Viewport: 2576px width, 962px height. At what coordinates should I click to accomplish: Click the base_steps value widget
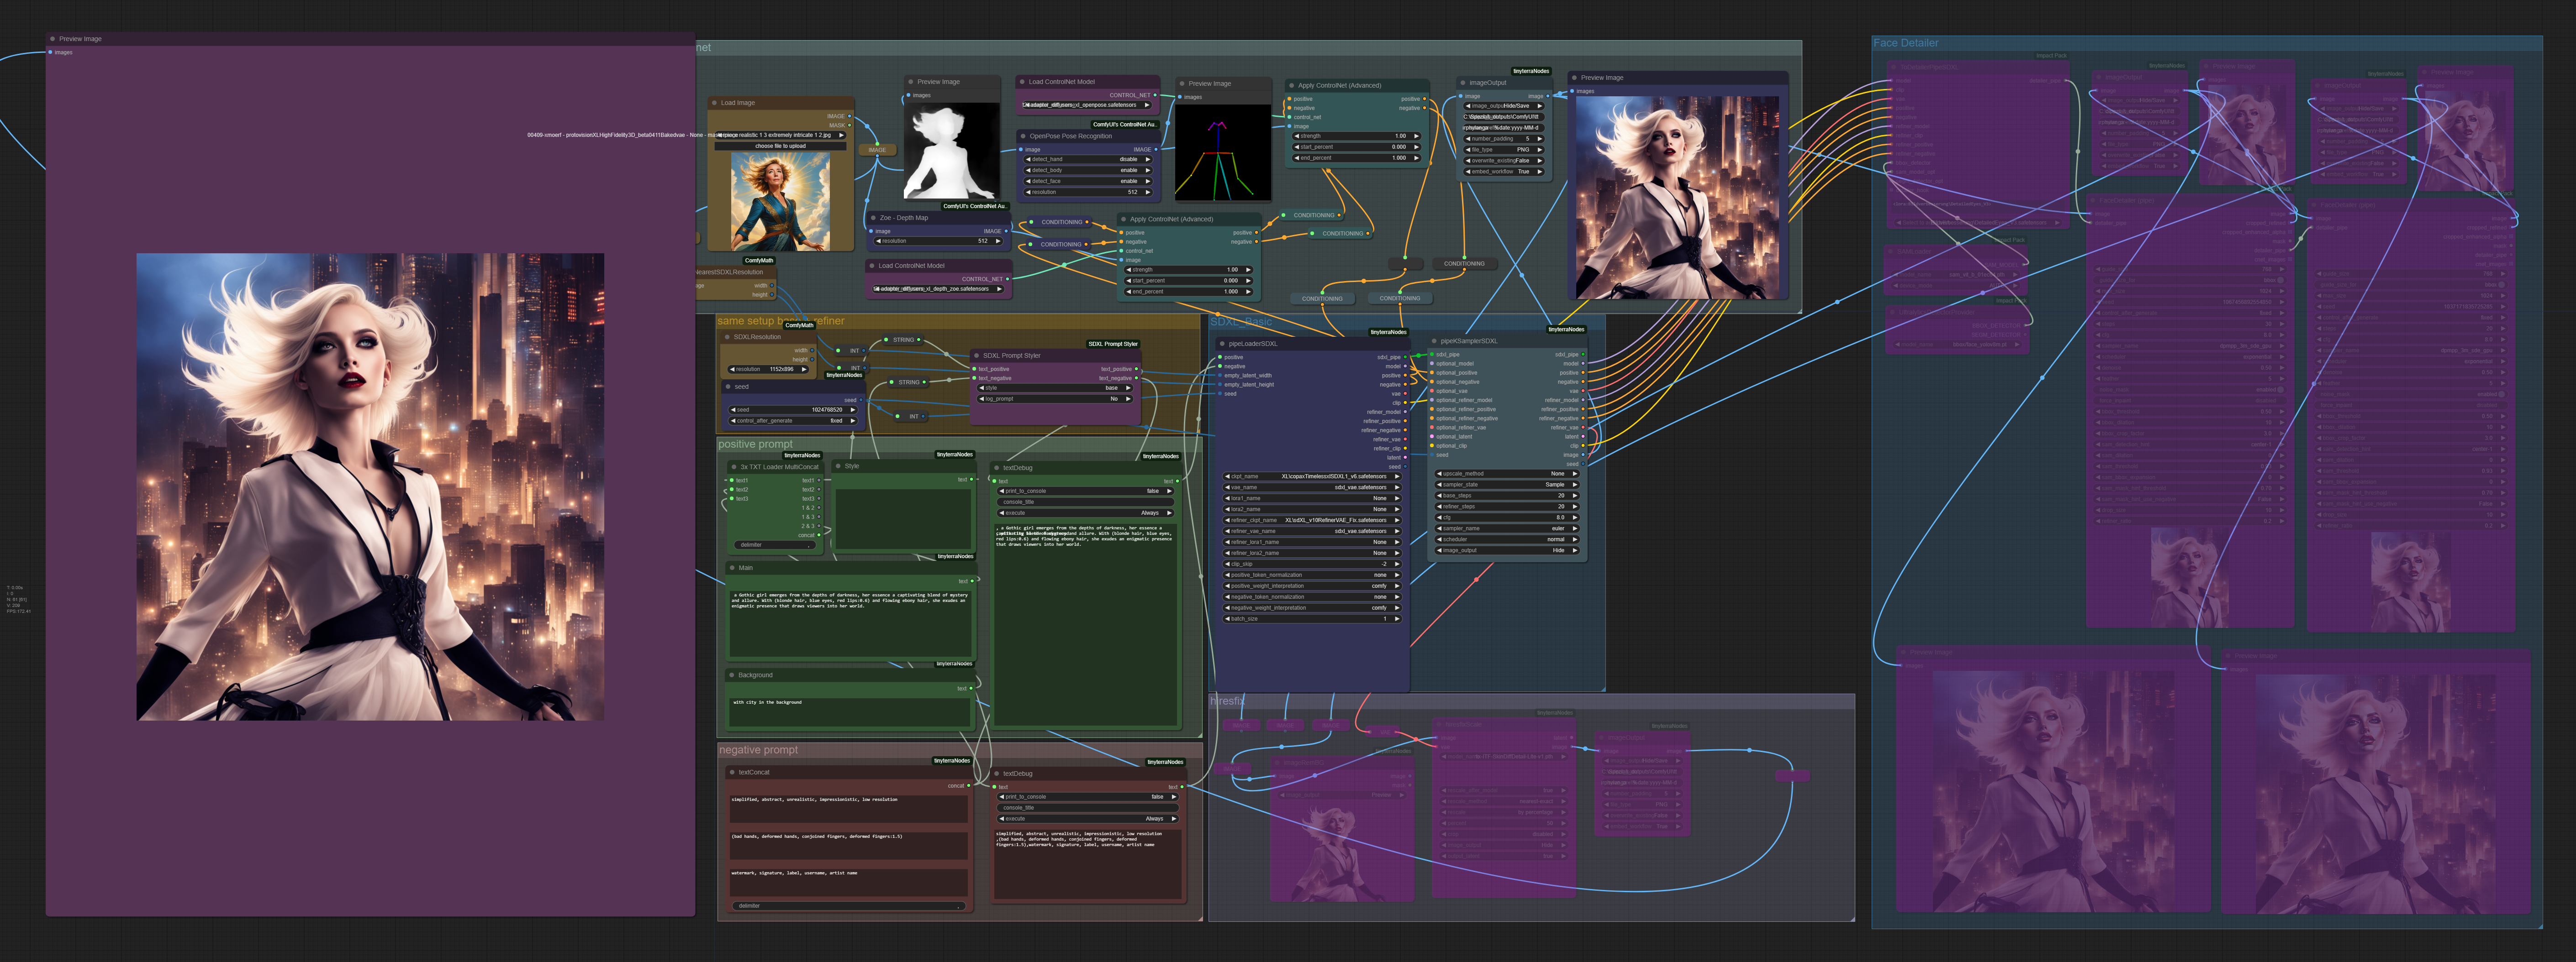1507,496
